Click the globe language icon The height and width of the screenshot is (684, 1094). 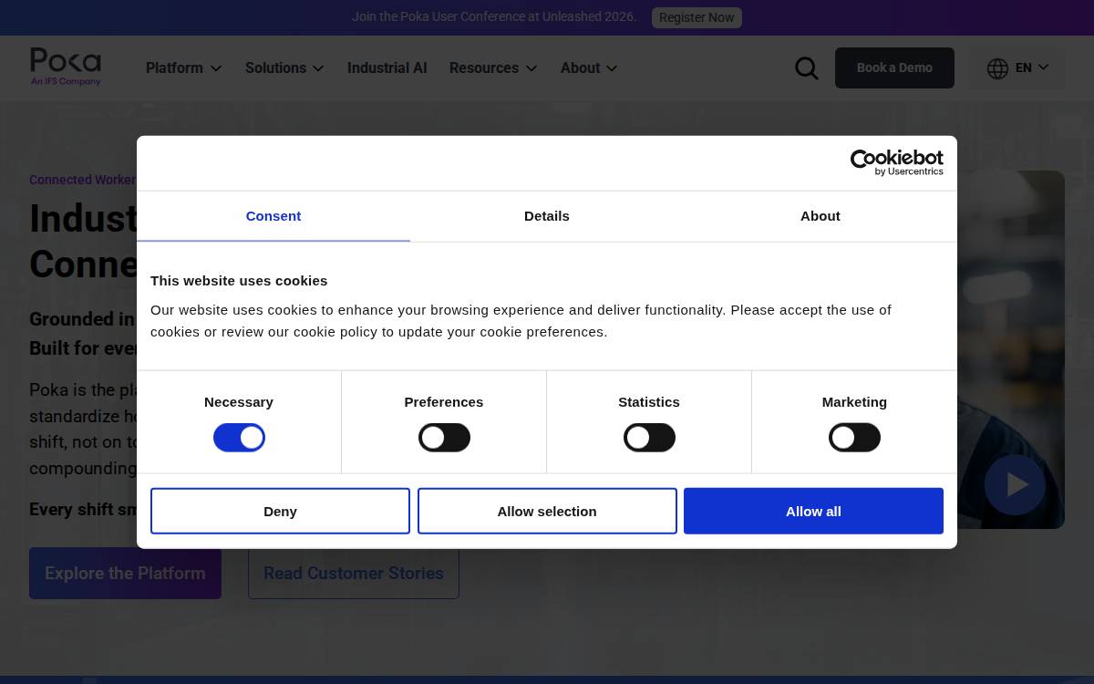[x=997, y=68]
